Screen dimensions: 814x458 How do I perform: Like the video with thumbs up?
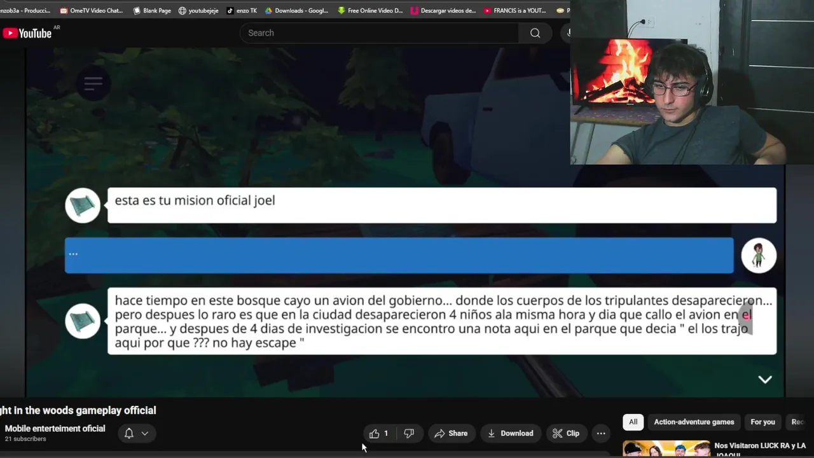[379, 433]
